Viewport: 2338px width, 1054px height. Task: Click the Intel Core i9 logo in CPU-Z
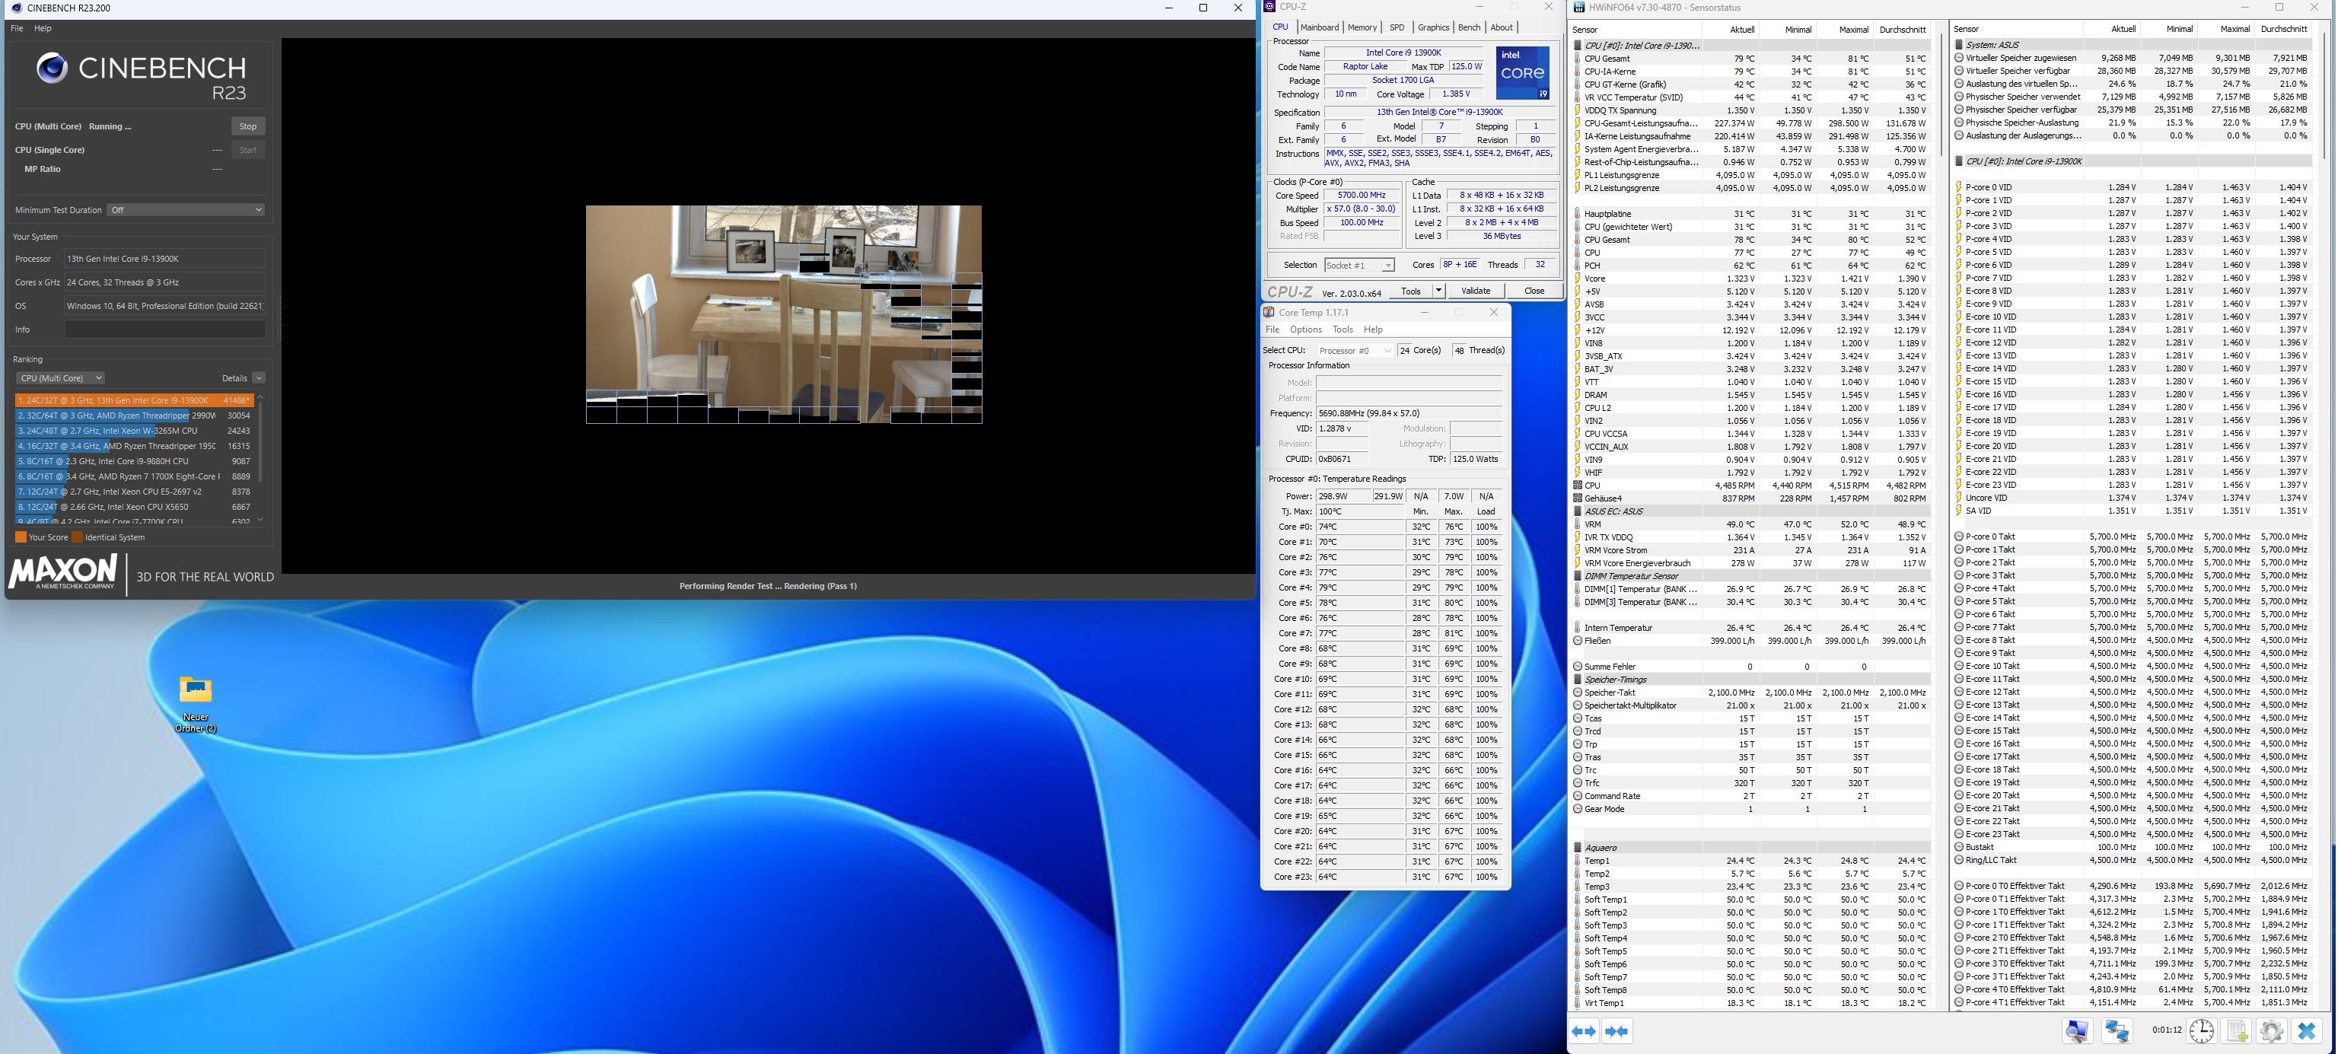1522,74
